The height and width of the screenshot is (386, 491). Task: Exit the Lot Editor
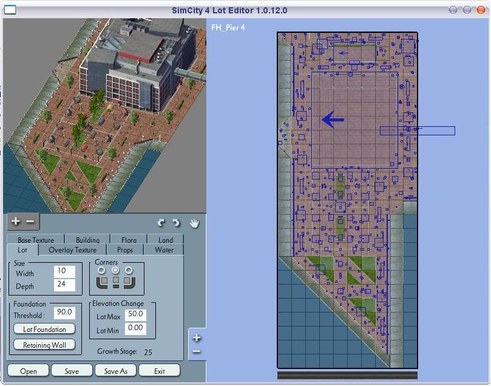tap(160, 371)
